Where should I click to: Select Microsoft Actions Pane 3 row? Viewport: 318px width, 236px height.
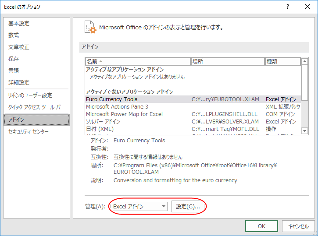point(193,107)
